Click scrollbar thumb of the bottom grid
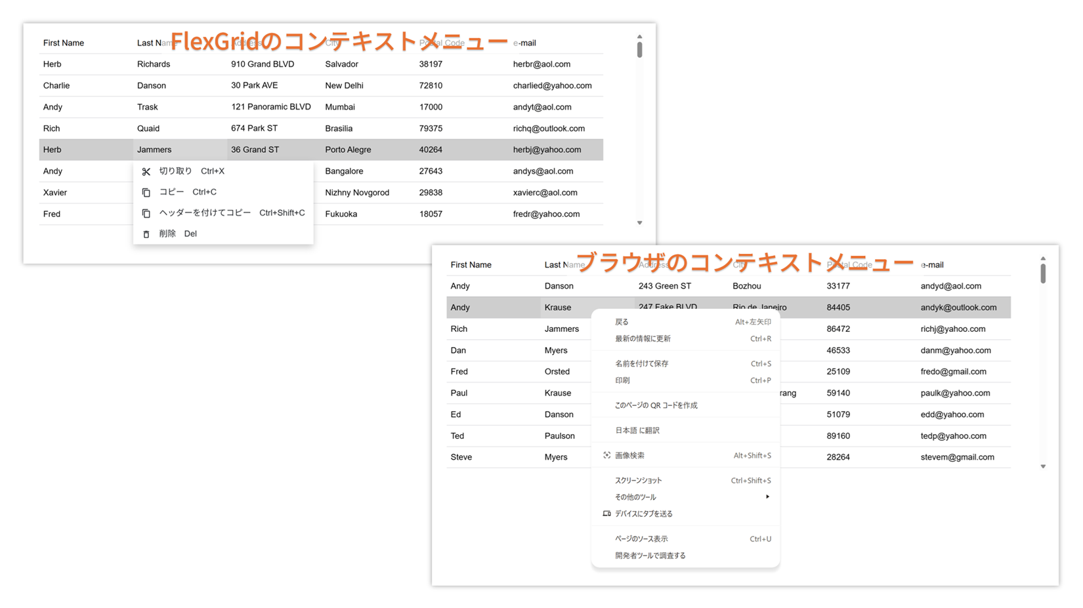This screenshot has height=608, width=1083. click(x=1043, y=273)
